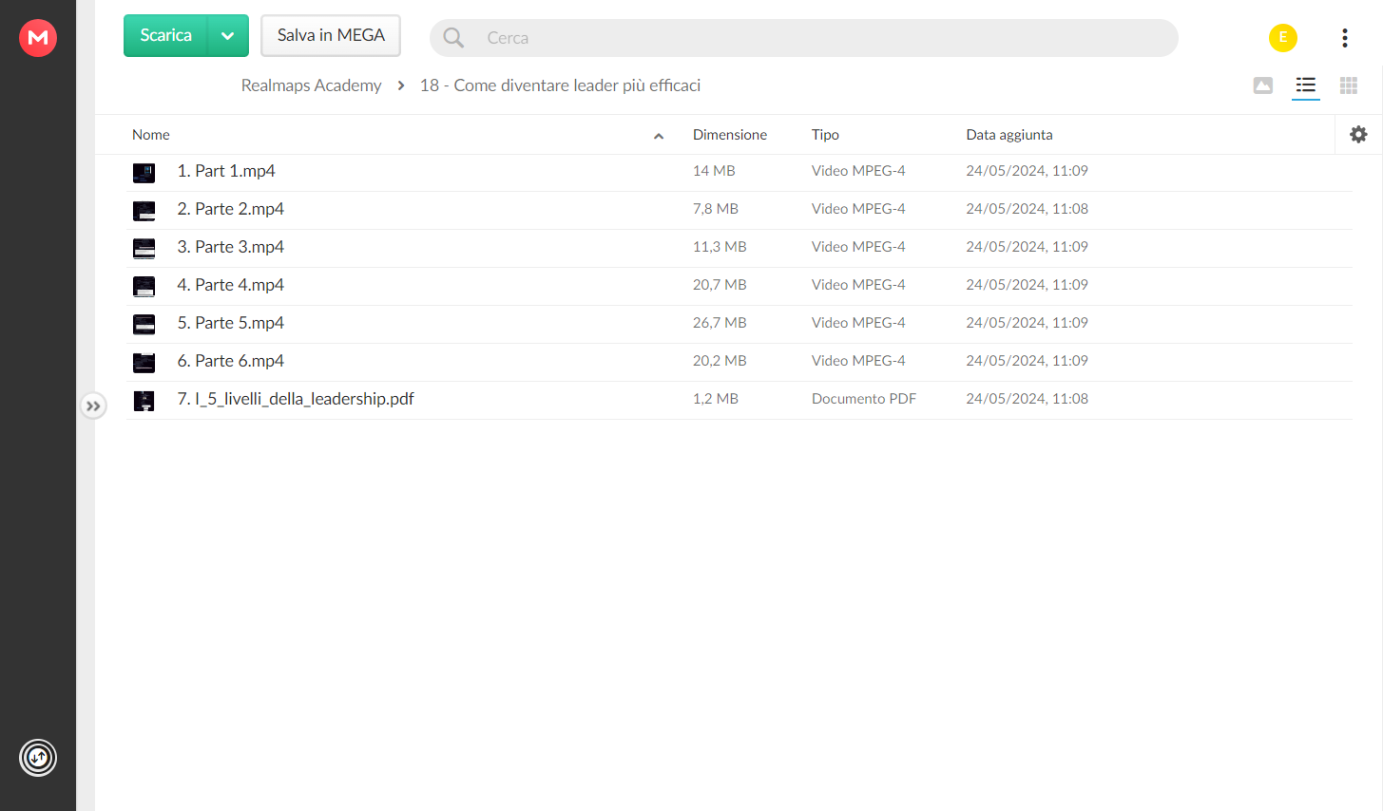Sort by Data aggiunta column header
Screen dimensions: 1383x811
click(1009, 135)
